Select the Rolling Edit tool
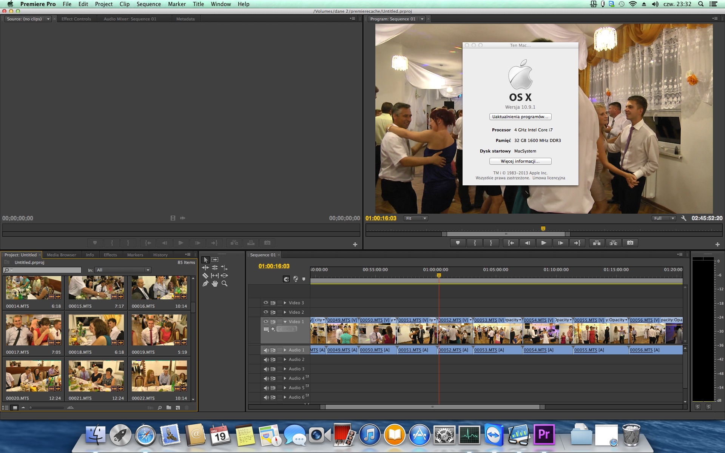Image resolution: width=725 pixels, height=453 pixels. coord(215,268)
